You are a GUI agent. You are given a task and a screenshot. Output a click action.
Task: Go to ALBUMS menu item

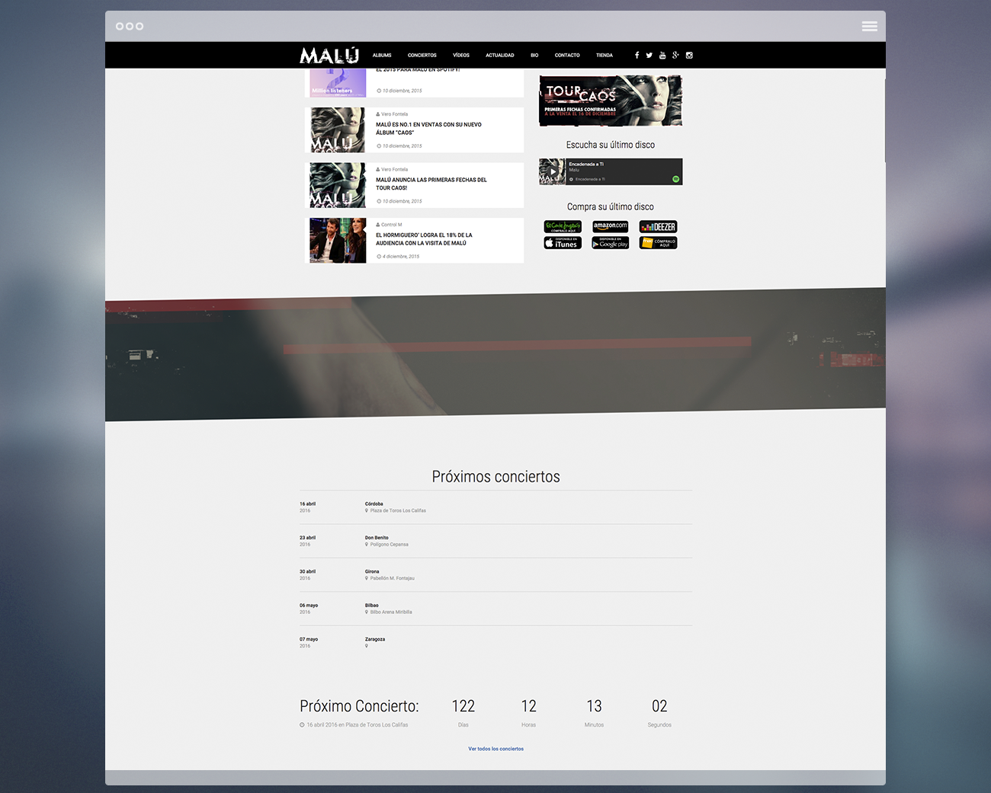coord(382,55)
